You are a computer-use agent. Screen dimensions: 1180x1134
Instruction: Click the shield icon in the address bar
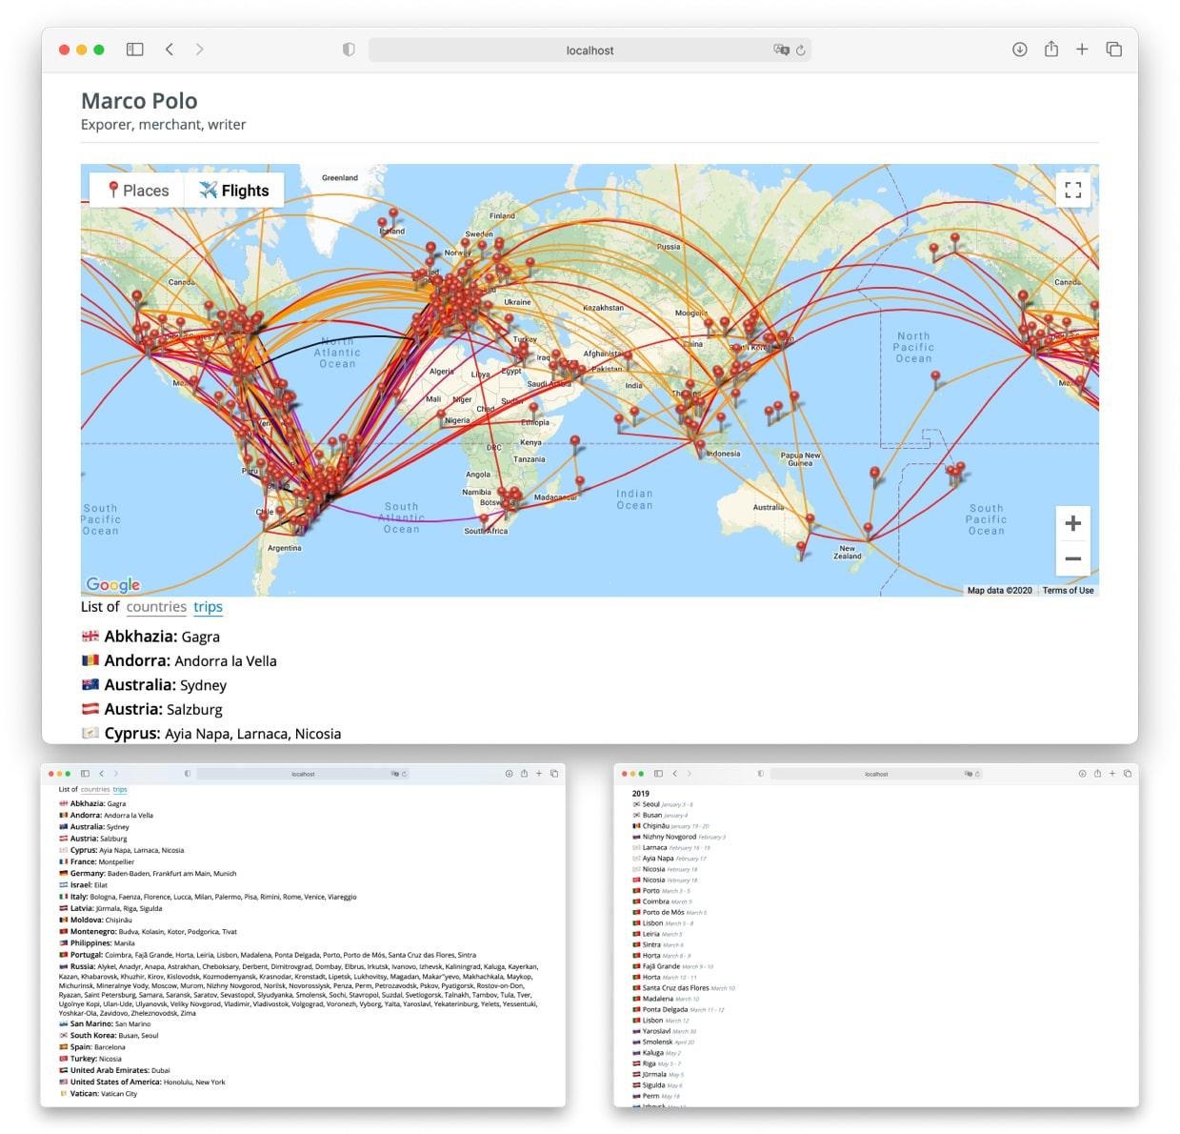[349, 48]
